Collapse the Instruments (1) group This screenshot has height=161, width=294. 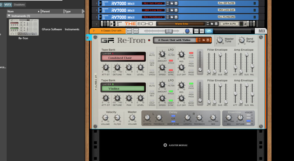click(9, 16)
